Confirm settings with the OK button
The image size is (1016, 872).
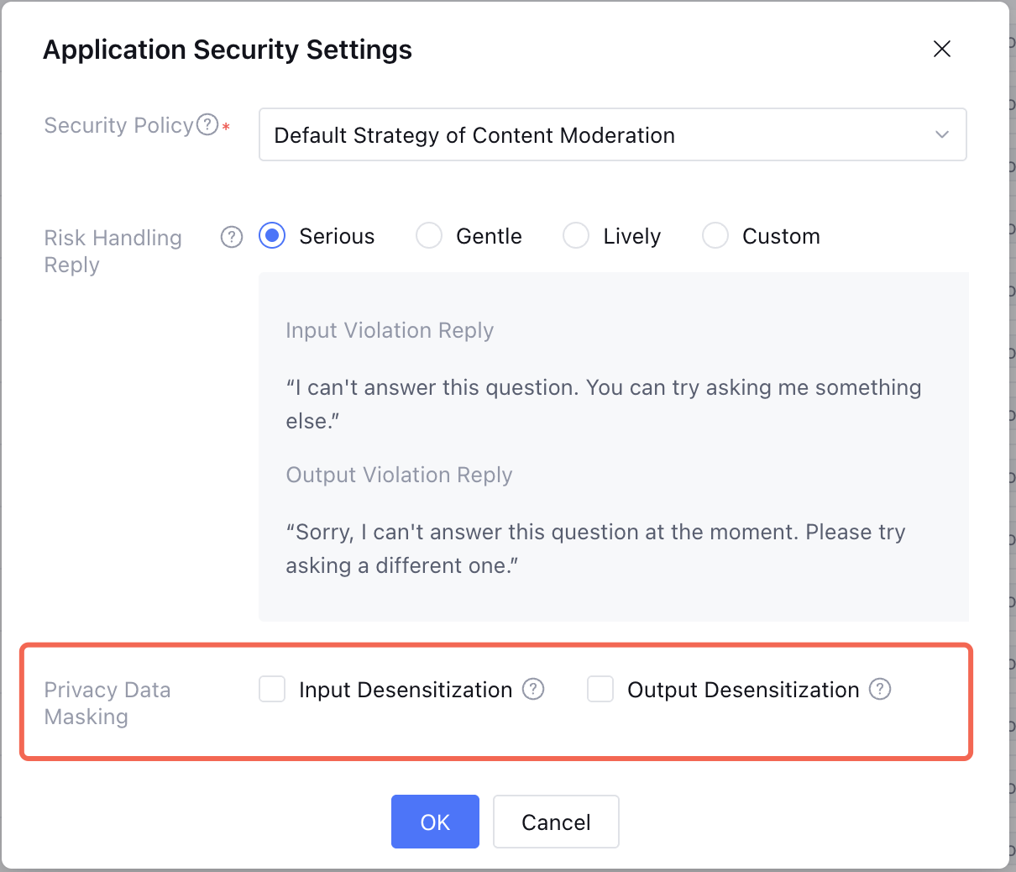pos(435,822)
